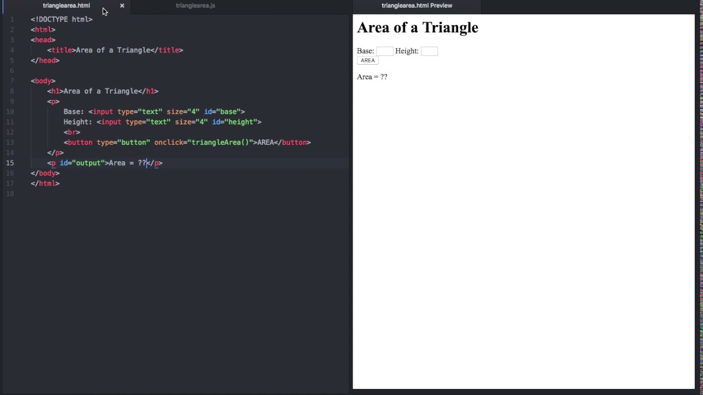703x395 pixels.
Task: Click the Height input field in preview
Action: pos(429,51)
